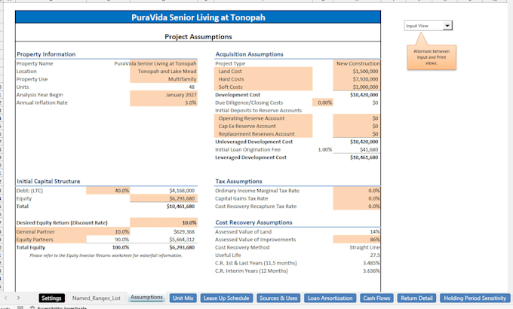The image size is (513, 309).
Task: Select the Ordinary Income Marginal Tax Rate cell
Action: point(357,191)
